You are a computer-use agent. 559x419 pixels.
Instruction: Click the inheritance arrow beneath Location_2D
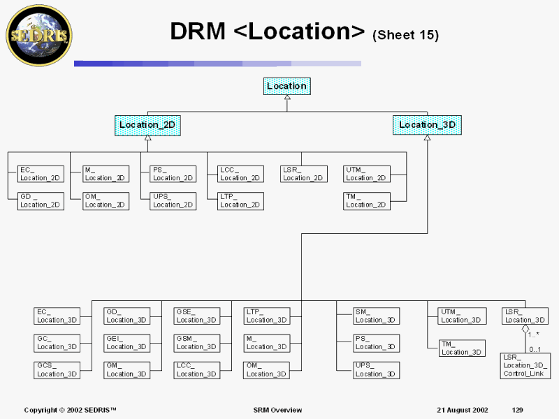[147, 138]
